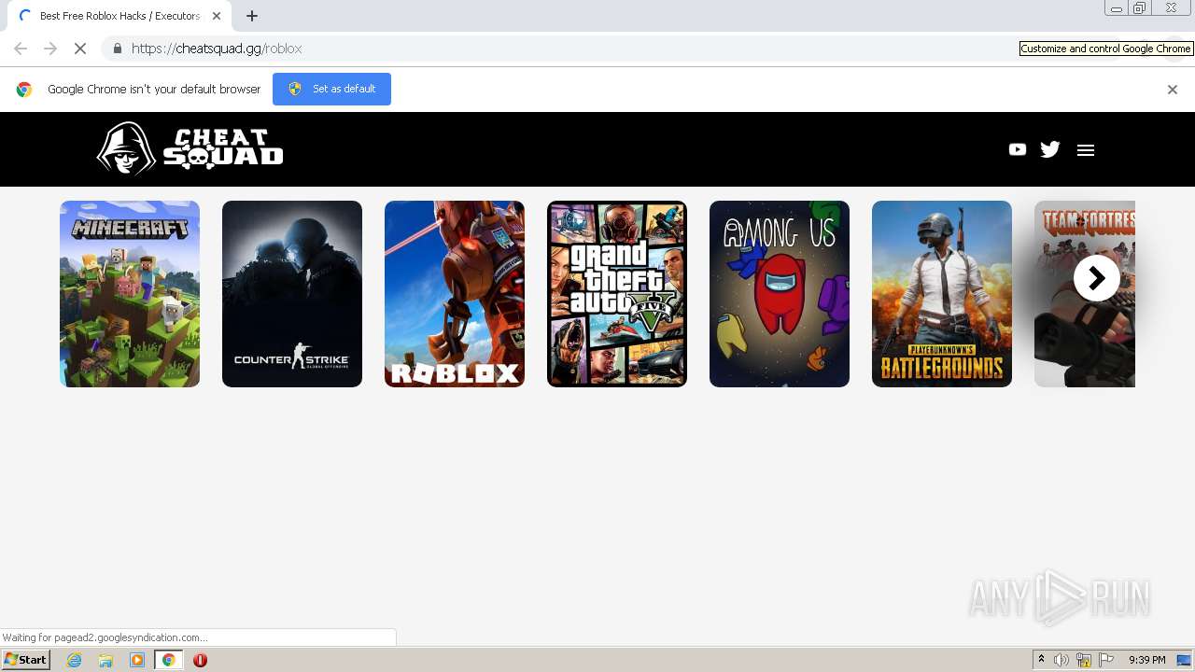Visit the Cheat Squad Twitter page
The image size is (1195, 672).
(x=1050, y=149)
